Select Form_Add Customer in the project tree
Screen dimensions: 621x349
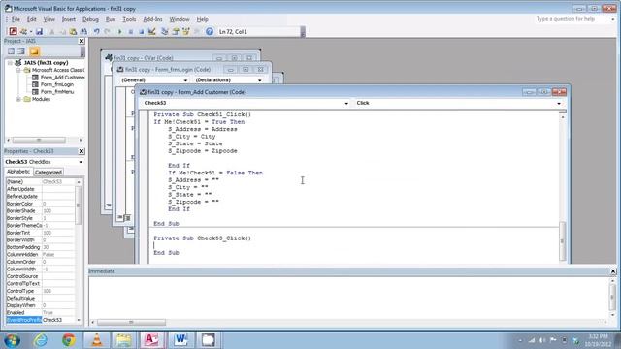[62, 78]
